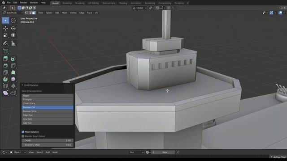The width and height of the screenshot is (287, 161).
Task: Toggle Mesh Isolation checkbox
Action: point(23,132)
